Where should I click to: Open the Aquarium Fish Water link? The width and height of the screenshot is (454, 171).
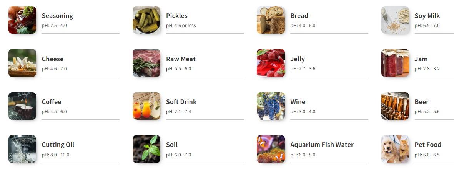pos(322,145)
